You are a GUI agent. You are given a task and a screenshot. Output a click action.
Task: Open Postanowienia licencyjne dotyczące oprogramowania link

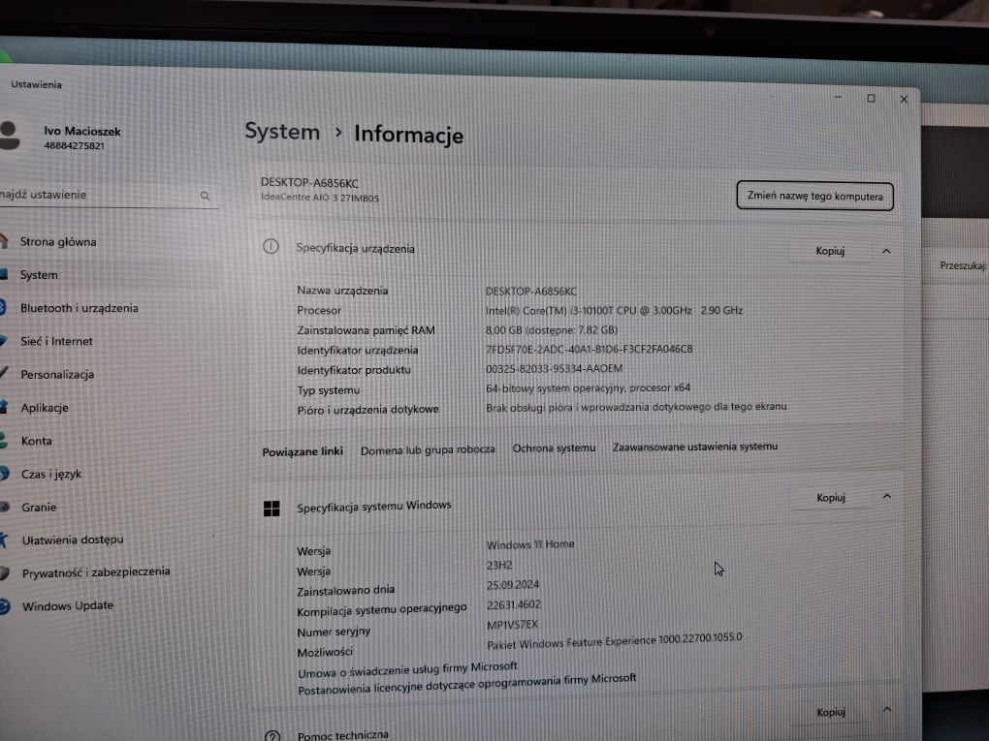coord(466,685)
